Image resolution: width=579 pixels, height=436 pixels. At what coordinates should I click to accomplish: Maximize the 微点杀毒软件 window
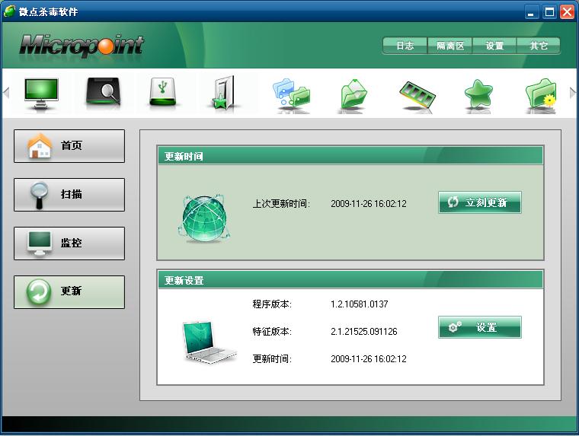coord(549,12)
